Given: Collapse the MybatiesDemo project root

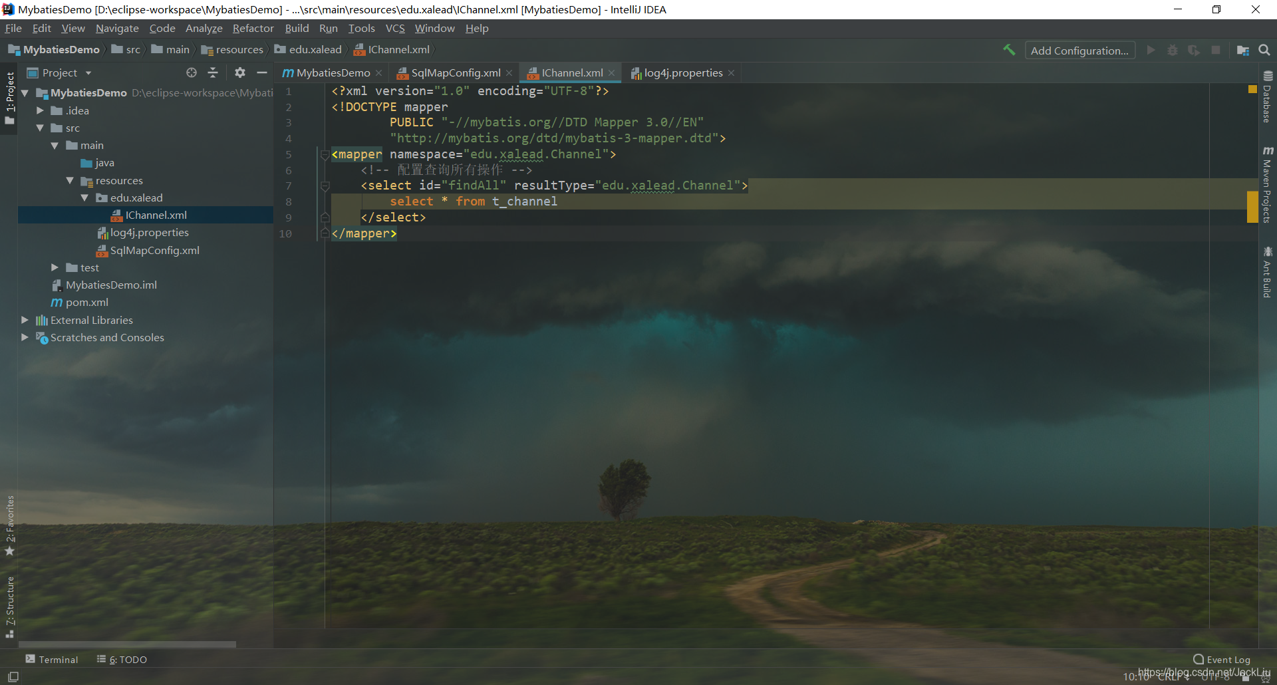Looking at the screenshot, I should (25, 93).
